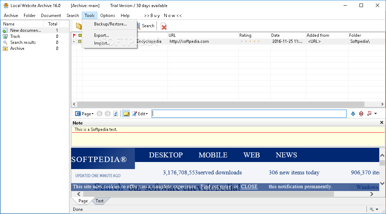This screenshot has height=214, width=386.
Task: Select the Trash folder in the tree
Action: coord(15,36)
